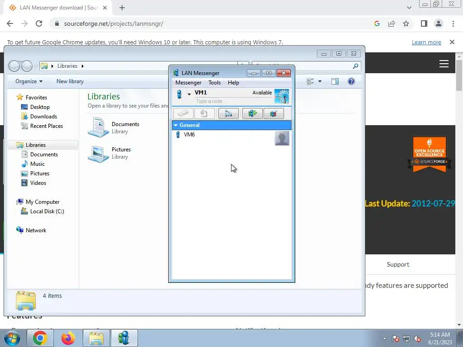The height and width of the screenshot is (347, 463).
Task: Open Chrome's tab search chevron
Action: [x=409, y=8]
